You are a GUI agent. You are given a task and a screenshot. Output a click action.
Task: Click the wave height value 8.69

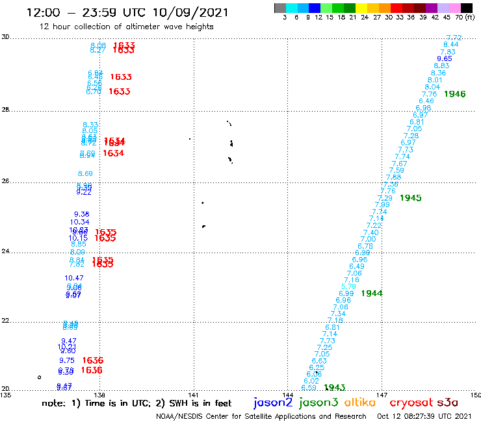click(x=85, y=174)
